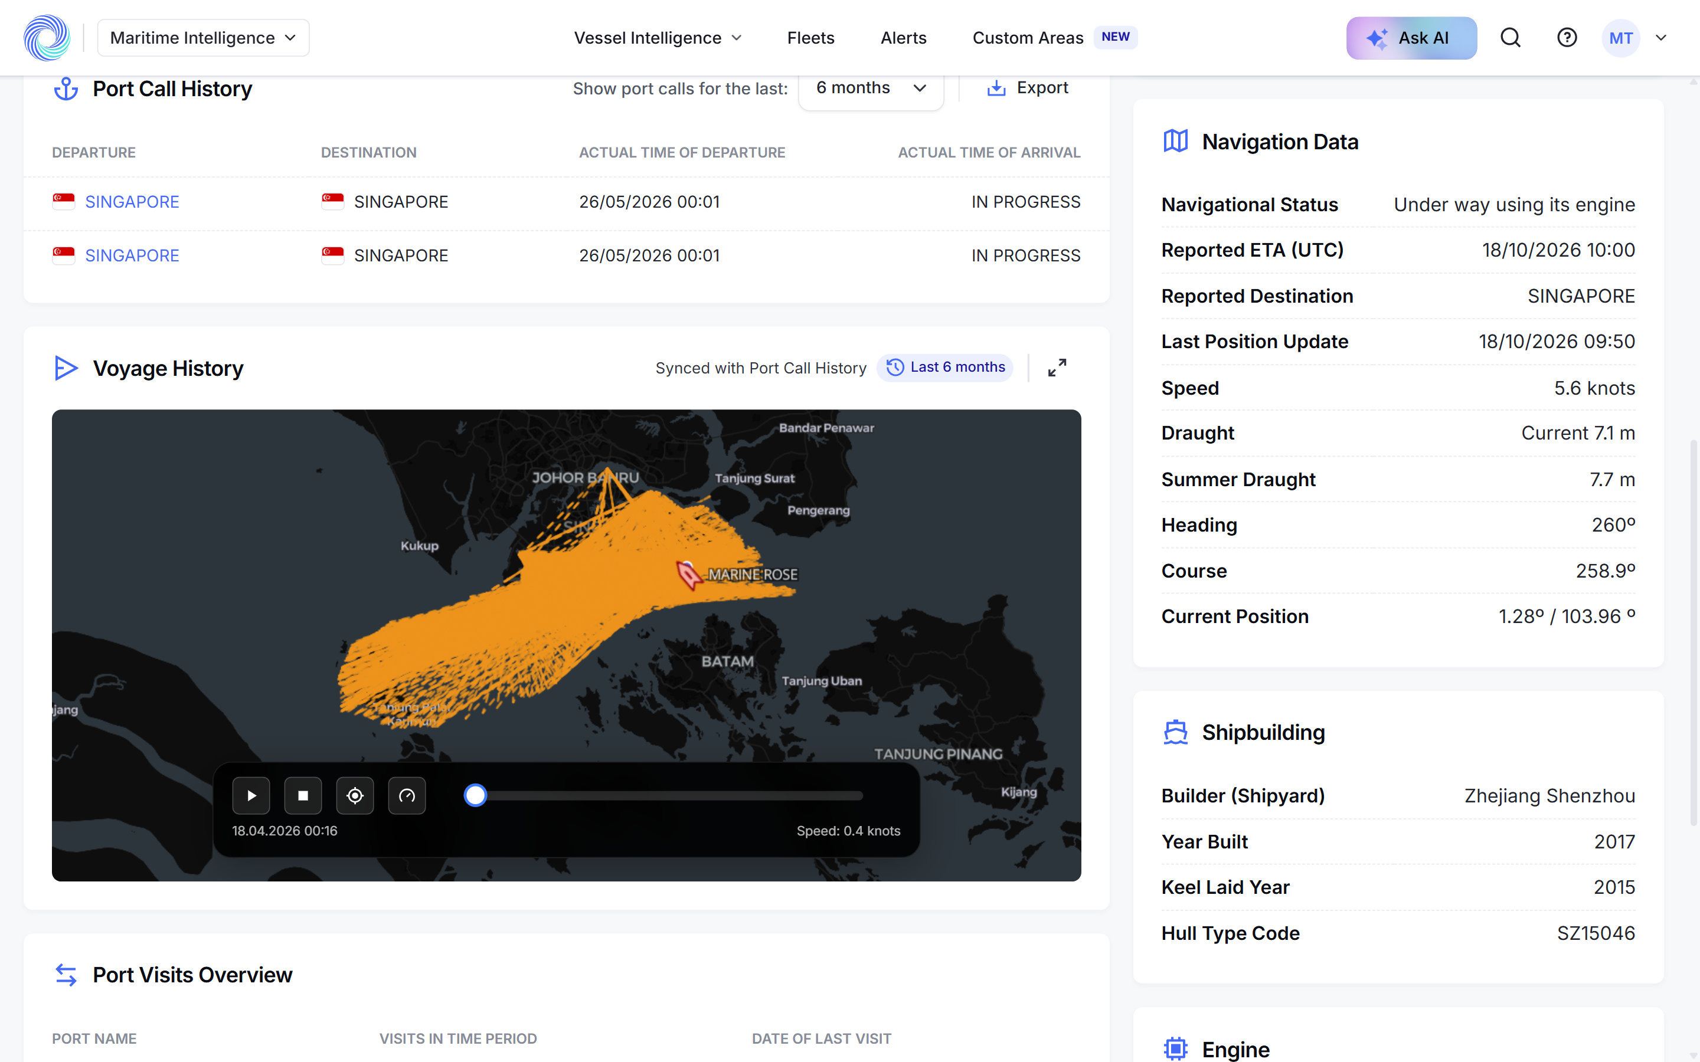Click the MARINE ROSE vessel marker
This screenshot has height=1062, width=1700.
689,575
